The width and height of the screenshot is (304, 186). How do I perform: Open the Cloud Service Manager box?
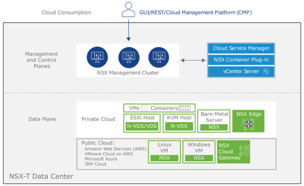(241, 48)
